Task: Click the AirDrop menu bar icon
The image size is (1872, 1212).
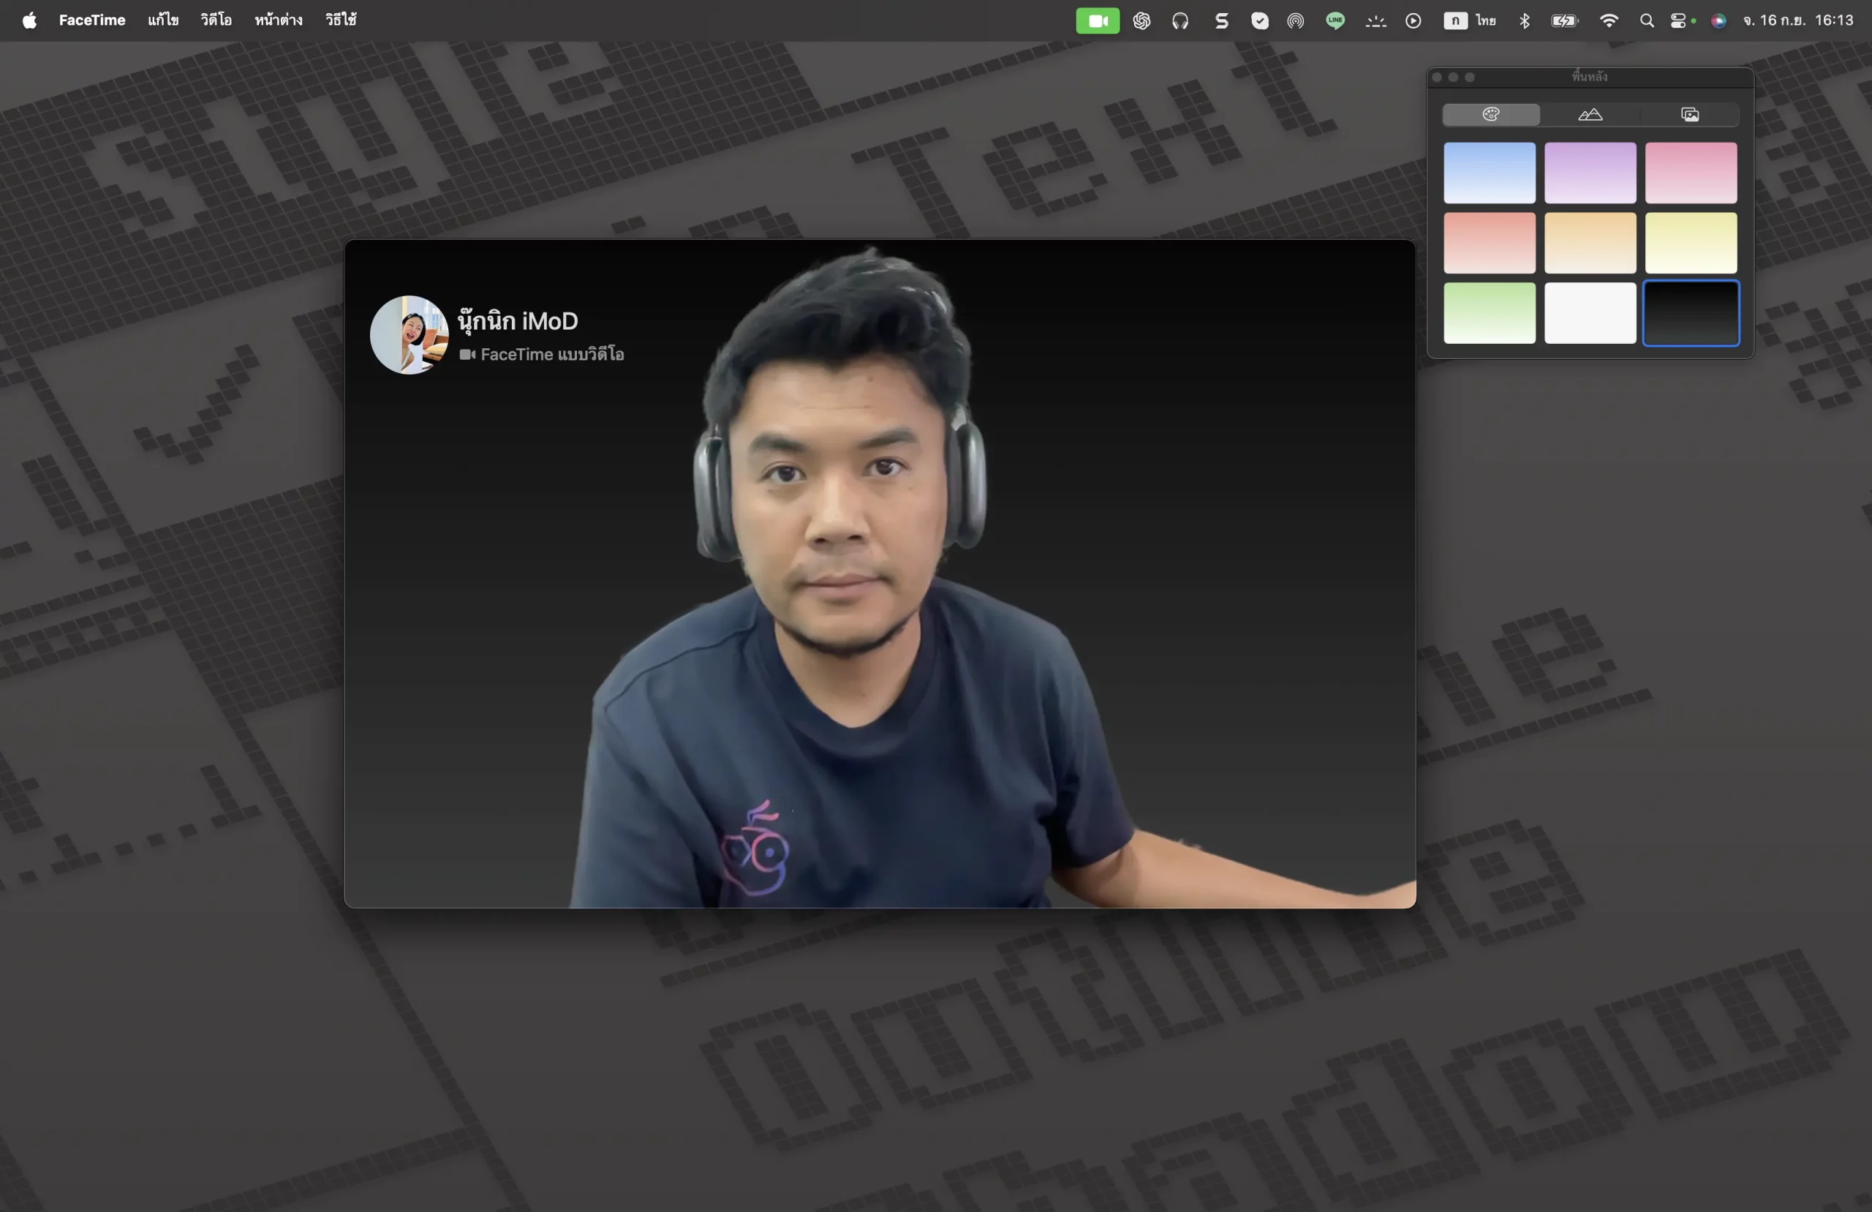Action: (1296, 21)
